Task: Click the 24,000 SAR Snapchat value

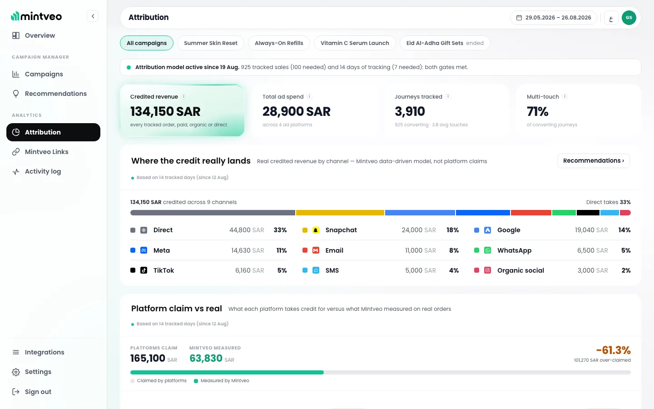Action: [x=419, y=230]
